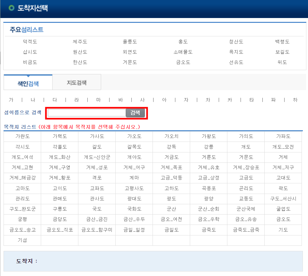Filter islands by the 하 index letter

point(295,100)
